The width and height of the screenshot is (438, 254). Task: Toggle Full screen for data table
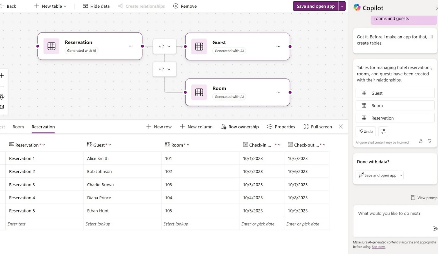click(x=318, y=127)
